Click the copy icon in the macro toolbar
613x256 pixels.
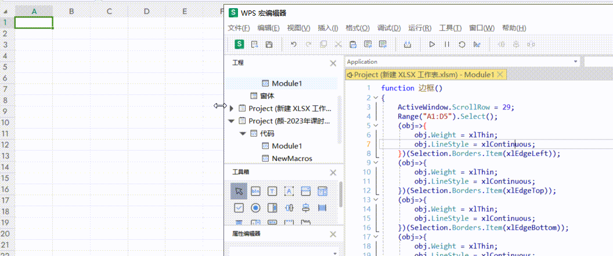323,45
